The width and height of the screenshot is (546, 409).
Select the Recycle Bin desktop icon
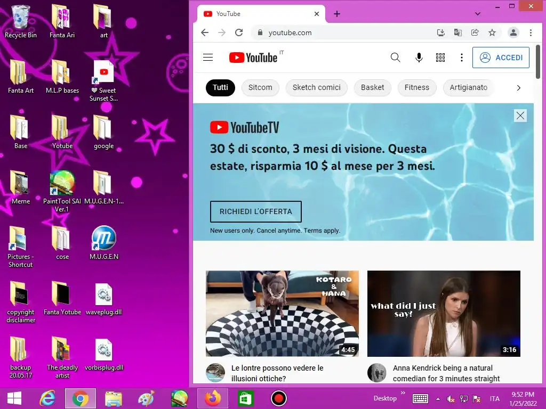pyautogui.click(x=21, y=21)
